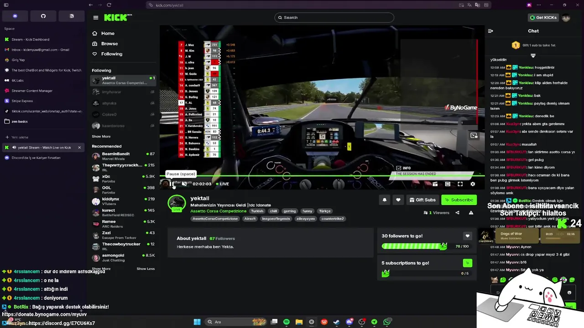Image resolution: width=584 pixels, height=328 pixels.
Task: Report stream with warning icon
Action: pyautogui.click(x=471, y=213)
